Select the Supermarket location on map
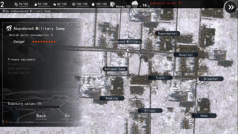This screenshot has width=238, height=134. point(167,33)
